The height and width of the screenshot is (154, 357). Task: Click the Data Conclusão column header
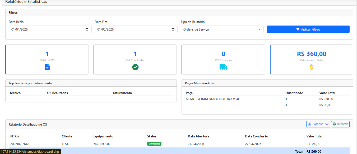(257, 136)
